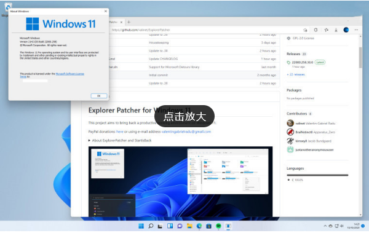Add this page to favorites in Edge
The height and width of the screenshot is (233, 369).
306,30
